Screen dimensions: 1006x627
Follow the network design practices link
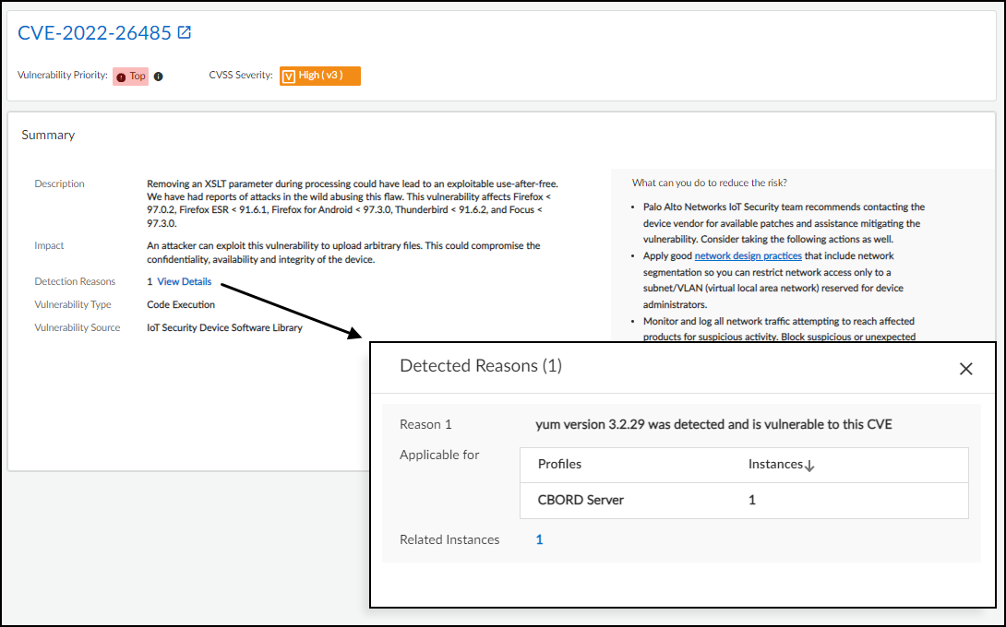click(x=748, y=255)
